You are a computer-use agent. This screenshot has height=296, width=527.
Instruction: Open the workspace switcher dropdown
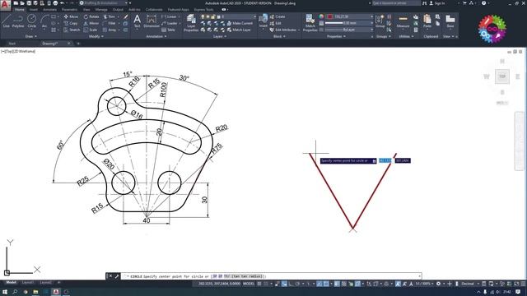pos(105,3)
